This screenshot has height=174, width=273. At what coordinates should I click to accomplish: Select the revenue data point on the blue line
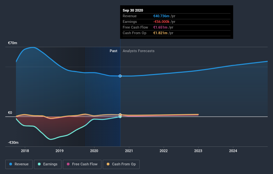pyautogui.click(x=120, y=76)
